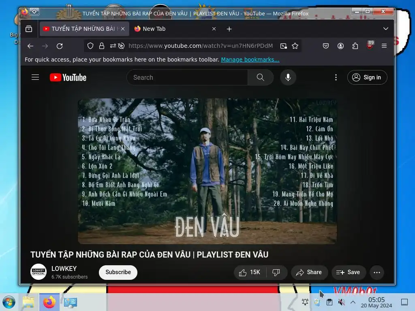415x311 pixels.
Task: Open Firefox application hamburger menu
Action: pos(384,46)
